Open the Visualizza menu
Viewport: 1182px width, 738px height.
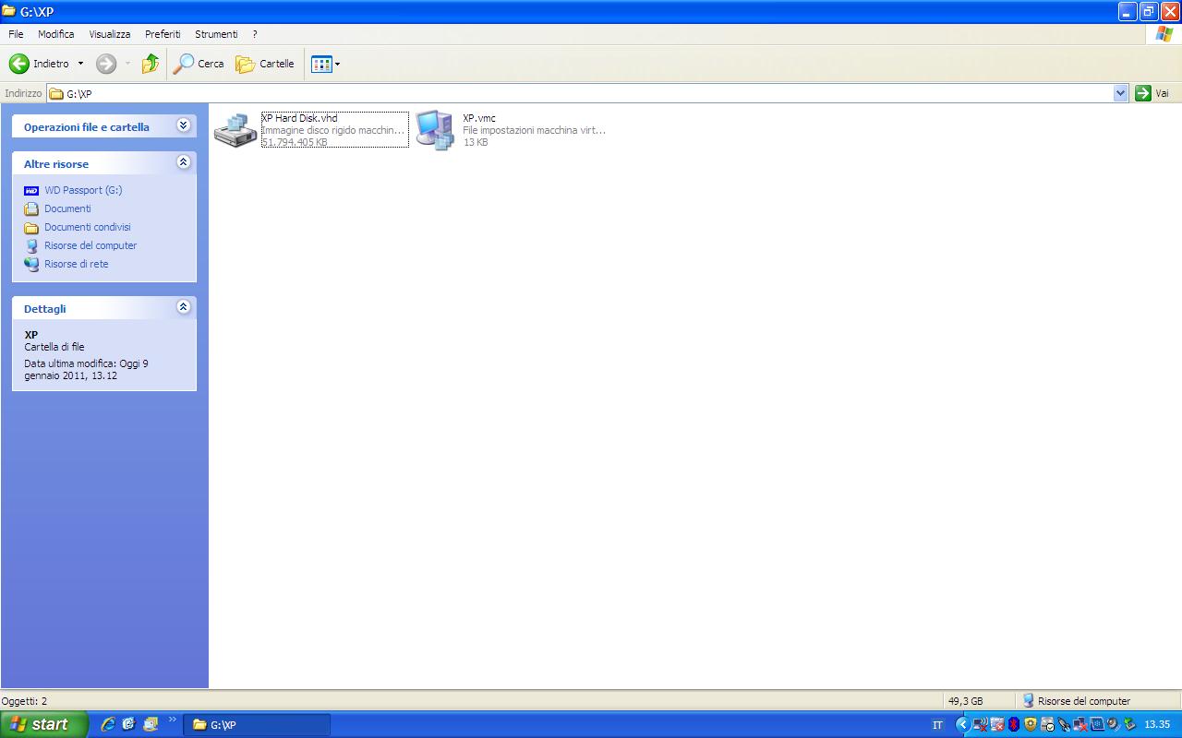(x=110, y=34)
